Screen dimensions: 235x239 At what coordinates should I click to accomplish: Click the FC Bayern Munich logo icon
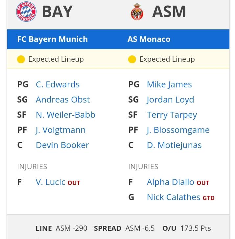point(26,12)
